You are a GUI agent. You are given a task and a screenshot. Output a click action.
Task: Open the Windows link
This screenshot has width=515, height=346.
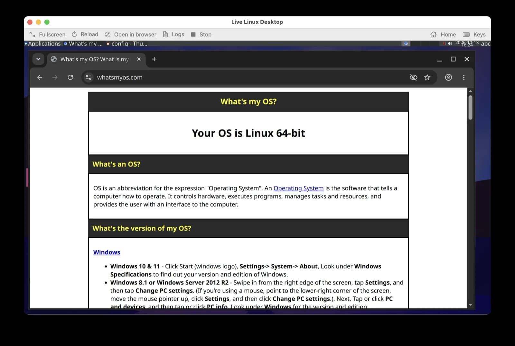107,252
